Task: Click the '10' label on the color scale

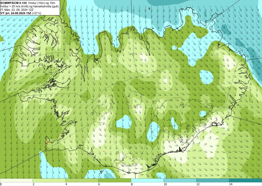Action: tap(165, 184)
